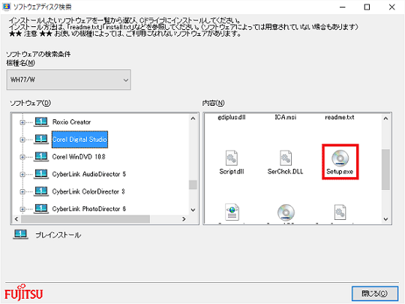Viewport: 405px width, 304px height.
Task: Click the ICA.msi file name
Action: (x=286, y=117)
